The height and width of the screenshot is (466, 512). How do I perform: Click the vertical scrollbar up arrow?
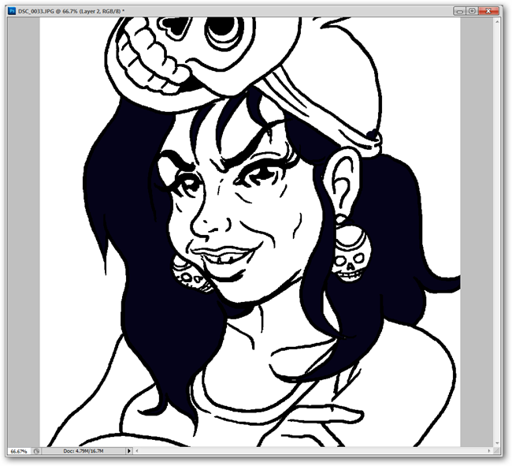(497, 21)
